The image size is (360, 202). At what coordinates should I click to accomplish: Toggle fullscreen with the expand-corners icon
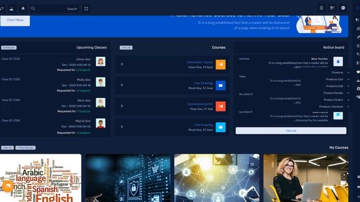(86, 9)
